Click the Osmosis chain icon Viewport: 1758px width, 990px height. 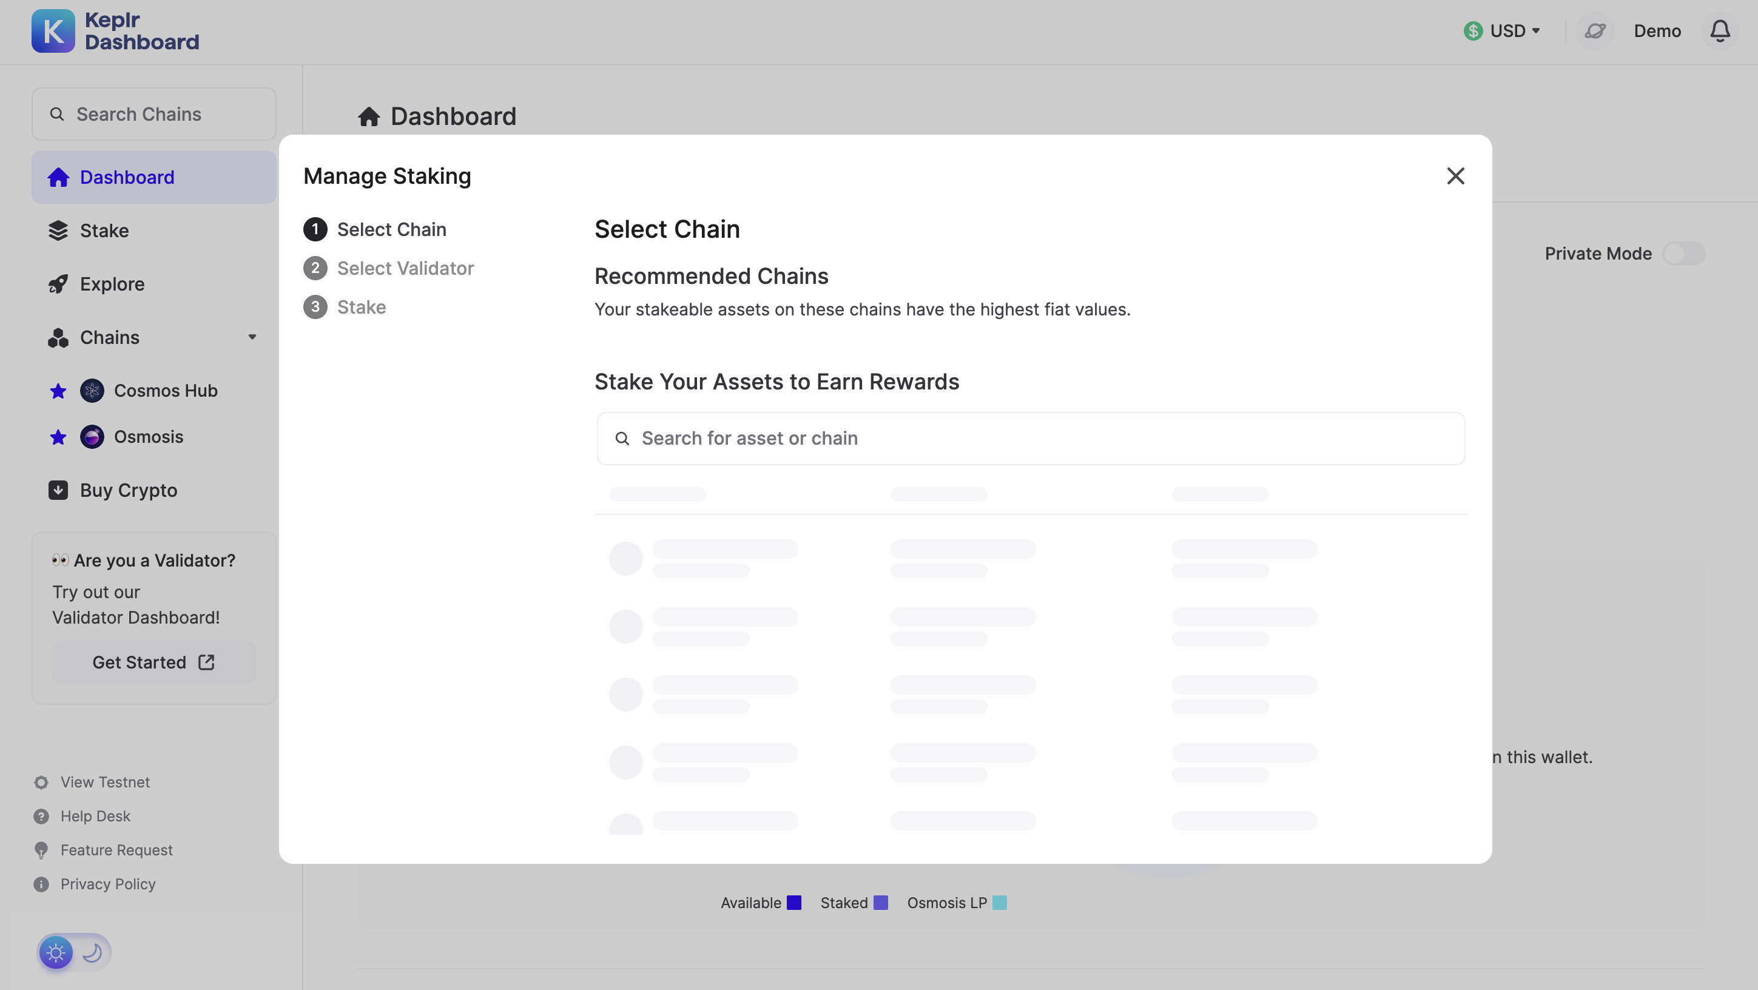coord(92,437)
